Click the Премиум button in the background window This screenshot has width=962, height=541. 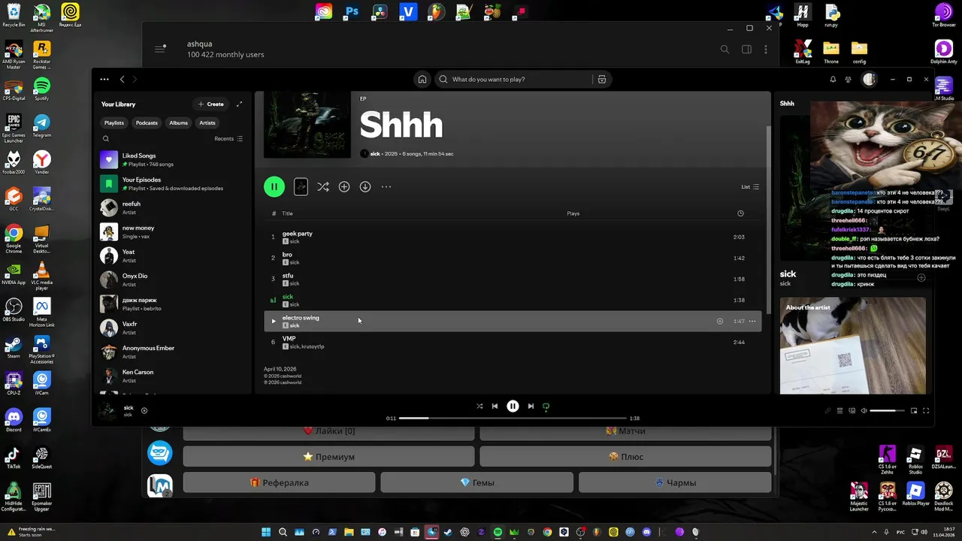click(x=328, y=456)
